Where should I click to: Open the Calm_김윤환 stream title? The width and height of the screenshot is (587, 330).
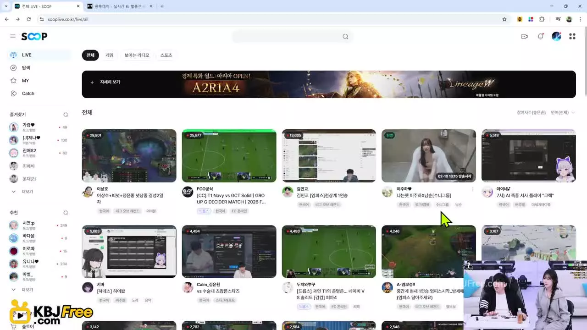pos(218,291)
